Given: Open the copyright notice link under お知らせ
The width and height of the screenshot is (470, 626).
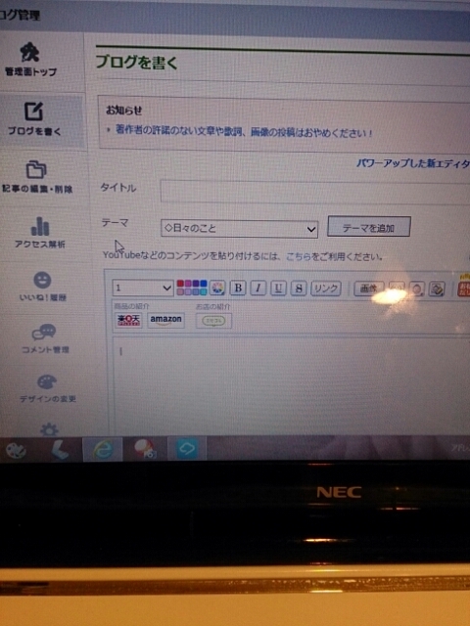Looking at the screenshot, I should coord(244,131).
